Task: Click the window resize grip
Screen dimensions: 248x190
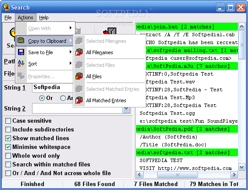Action: 243,185
